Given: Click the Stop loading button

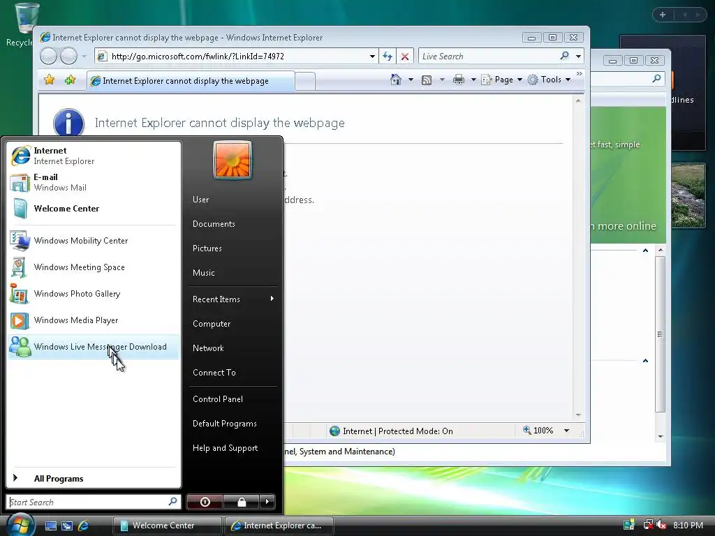Looking at the screenshot, I should click(x=404, y=57).
